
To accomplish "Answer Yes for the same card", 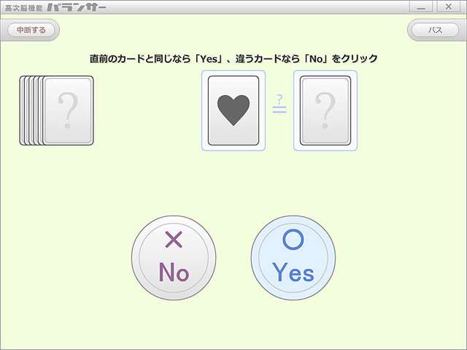I will [293, 258].
